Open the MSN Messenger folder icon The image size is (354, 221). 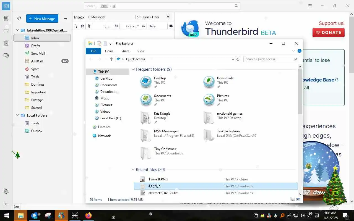click(x=146, y=135)
